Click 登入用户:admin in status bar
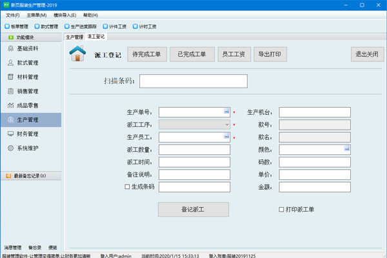The image size is (387, 258). click(115, 256)
